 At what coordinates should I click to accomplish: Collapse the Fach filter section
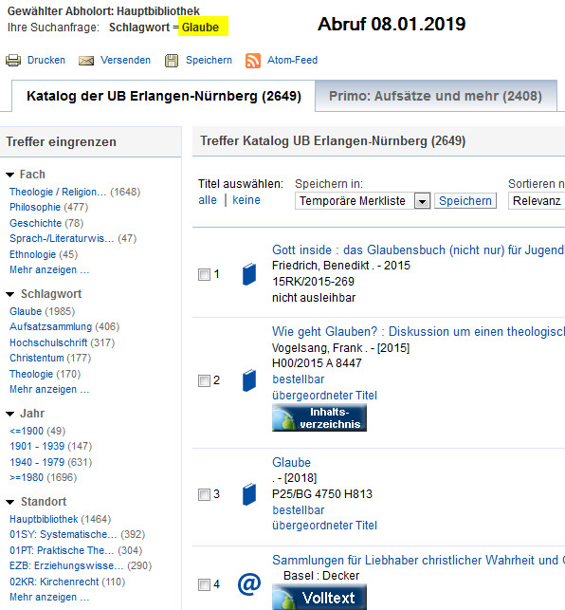pyautogui.click(x=10, y=176)
